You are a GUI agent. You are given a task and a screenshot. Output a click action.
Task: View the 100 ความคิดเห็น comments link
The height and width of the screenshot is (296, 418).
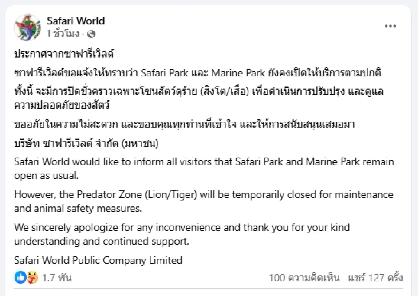click(x=304, y=277)
